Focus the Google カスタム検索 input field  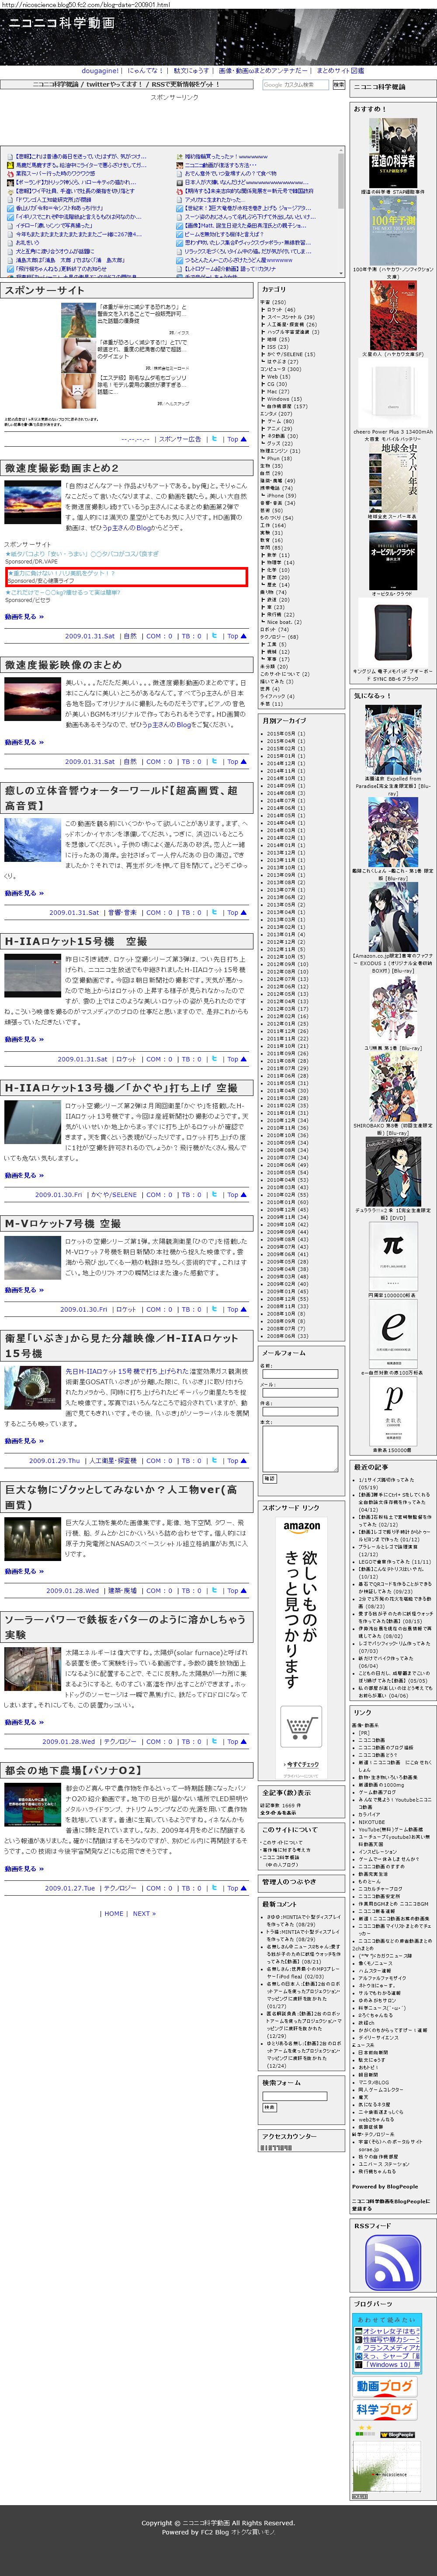point(295,85)
